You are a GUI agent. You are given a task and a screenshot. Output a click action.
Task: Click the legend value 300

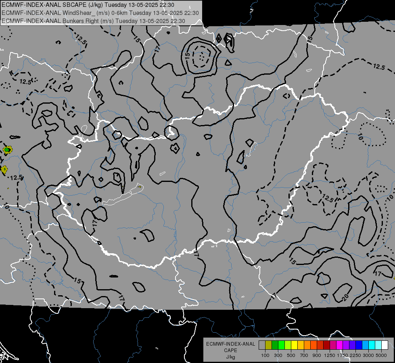(x=278, y=355)
